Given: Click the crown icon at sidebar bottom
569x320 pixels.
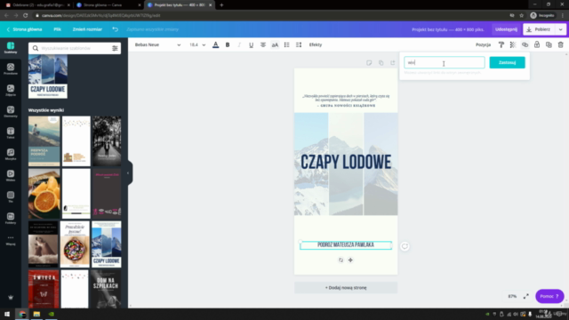Looking at the screenshot, I should (11, 298).
